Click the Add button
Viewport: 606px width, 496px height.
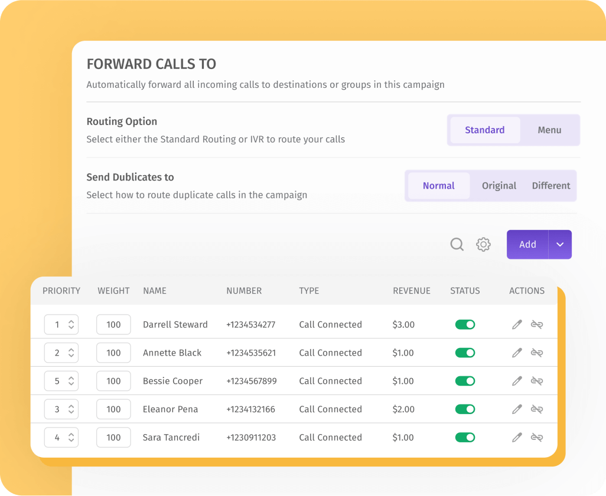(527, 244)
